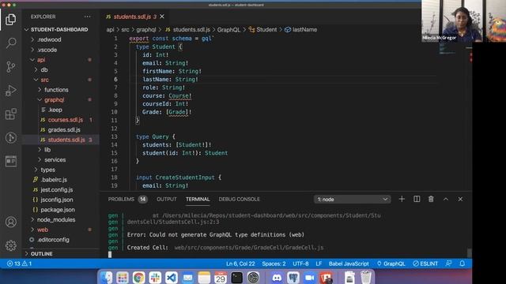Image resolution: width=506 pixels, height=284 pixels.
Task: Switch to the DEBUG CONSOLE tab
Action: pyautogui.click(x=239, y=200)
